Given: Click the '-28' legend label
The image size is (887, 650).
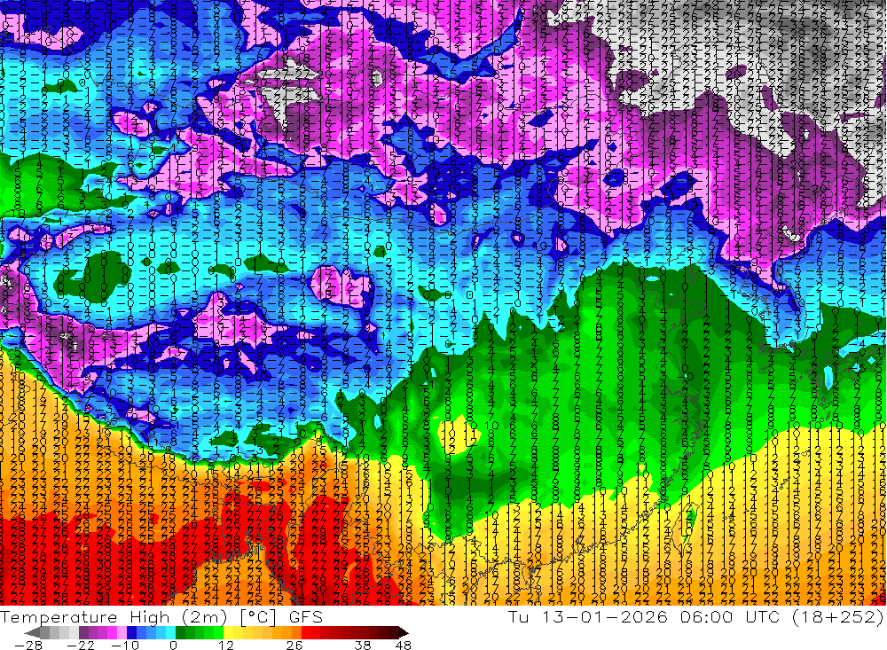Looking at the screenshot, I should tap(28, 646).
